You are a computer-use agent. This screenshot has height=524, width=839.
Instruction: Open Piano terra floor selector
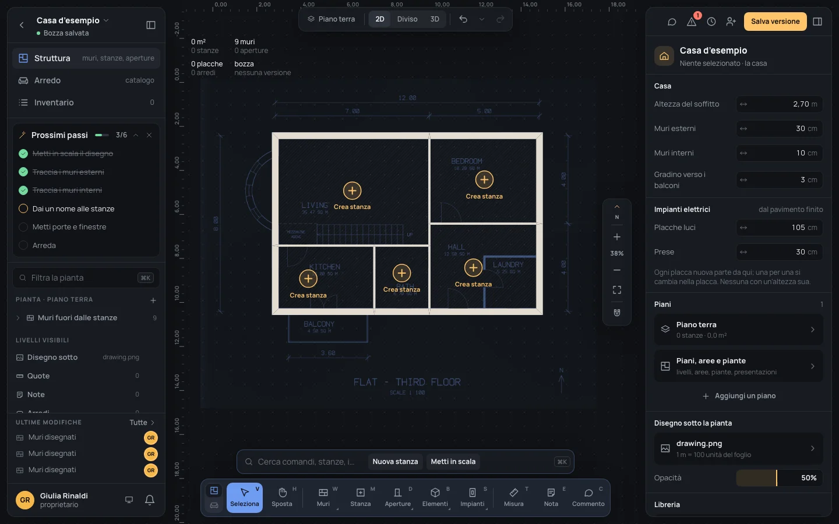[332, 19]
